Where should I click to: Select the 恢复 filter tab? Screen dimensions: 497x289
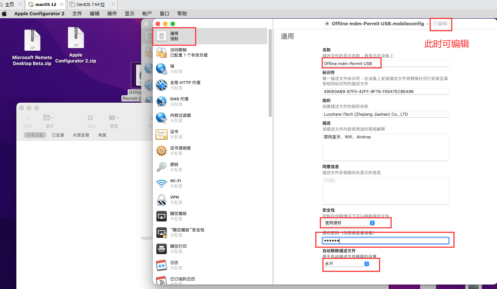coord(102,135)
